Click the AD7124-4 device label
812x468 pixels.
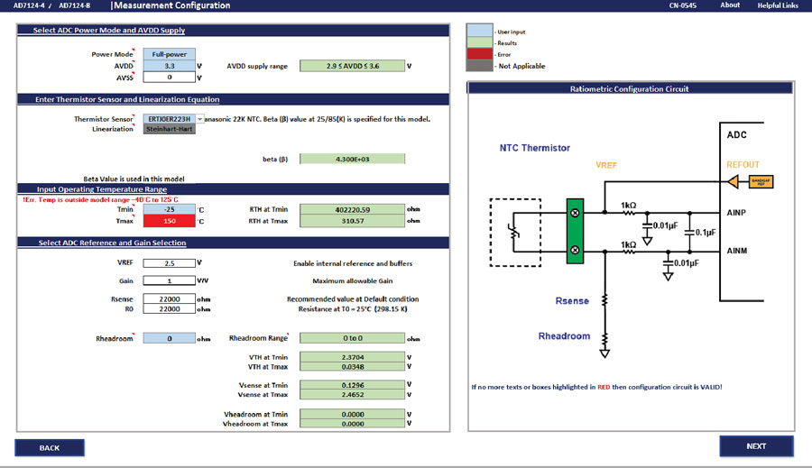coord(29,5)
